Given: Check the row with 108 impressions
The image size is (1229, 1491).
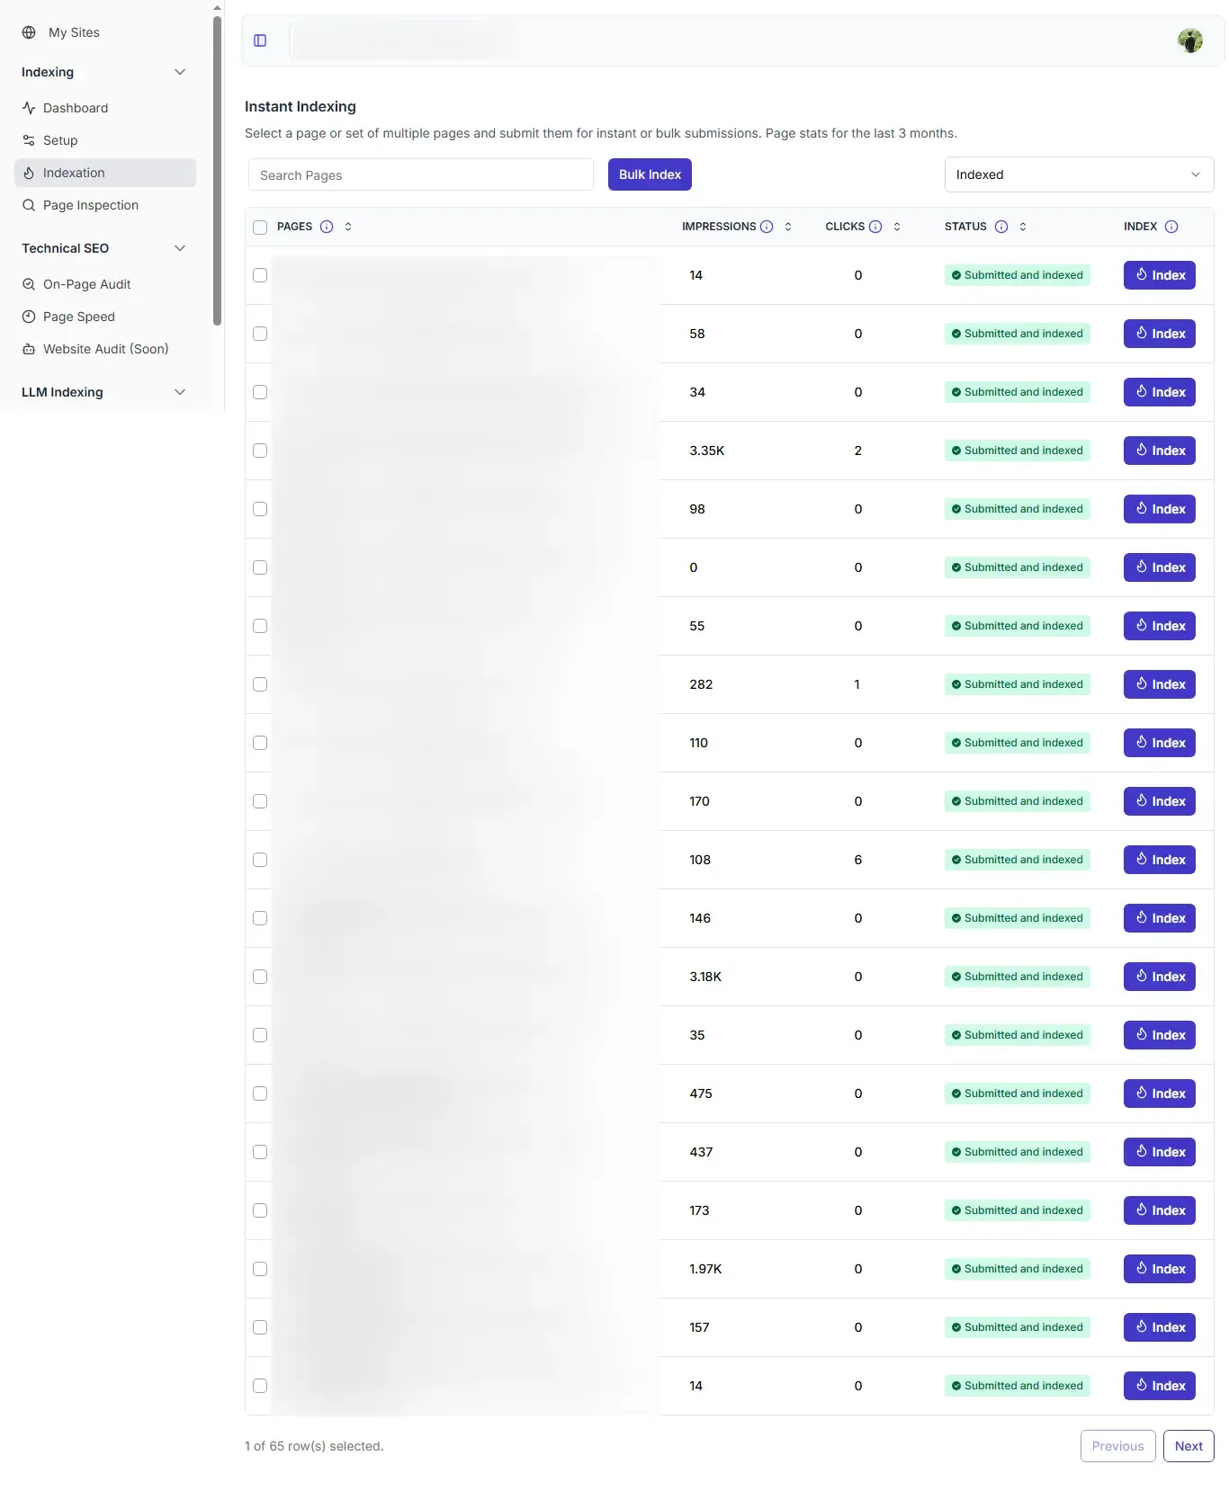Looking at the screenshot, I should pyautogui.click(x=260, y=860).
